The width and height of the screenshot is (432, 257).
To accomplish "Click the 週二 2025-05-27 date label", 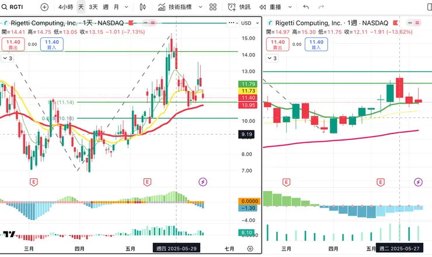I will click(399, 249).
